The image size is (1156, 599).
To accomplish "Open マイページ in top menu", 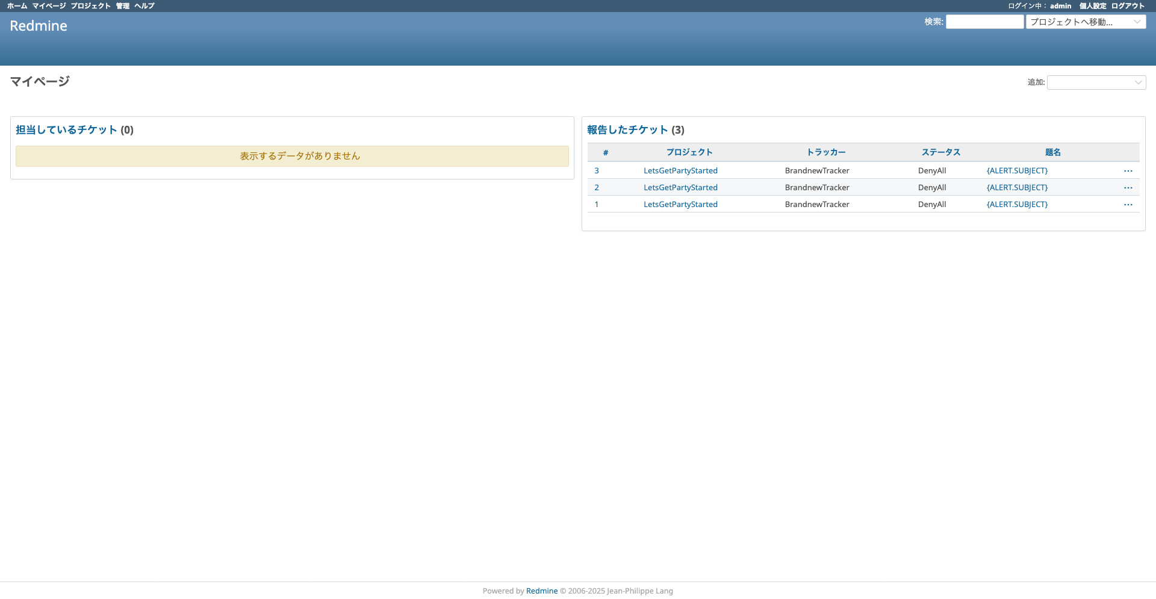I will [x=49, y=6].
